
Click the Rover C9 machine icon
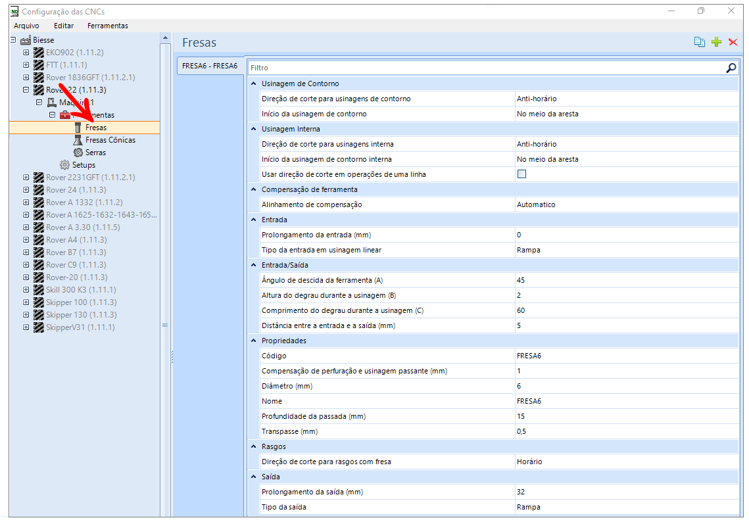(x=39, y=265)
